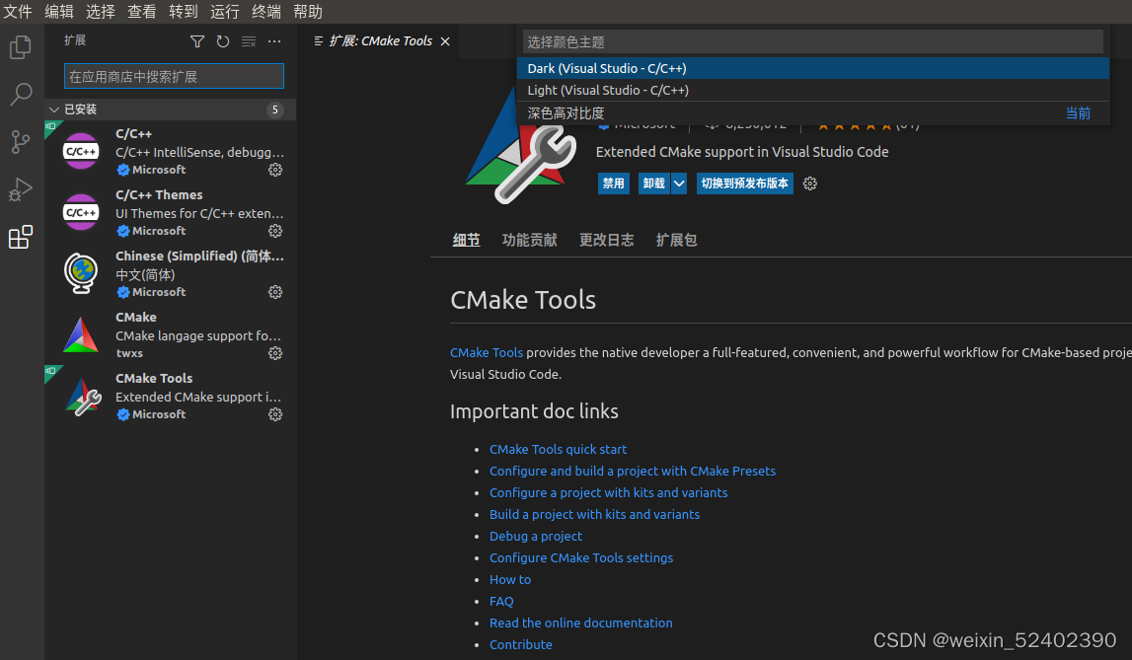Click the filter extensions funnel icon
Image resolution: width=1132 pixels, height=660 pixels.
[x=197, y=41]
